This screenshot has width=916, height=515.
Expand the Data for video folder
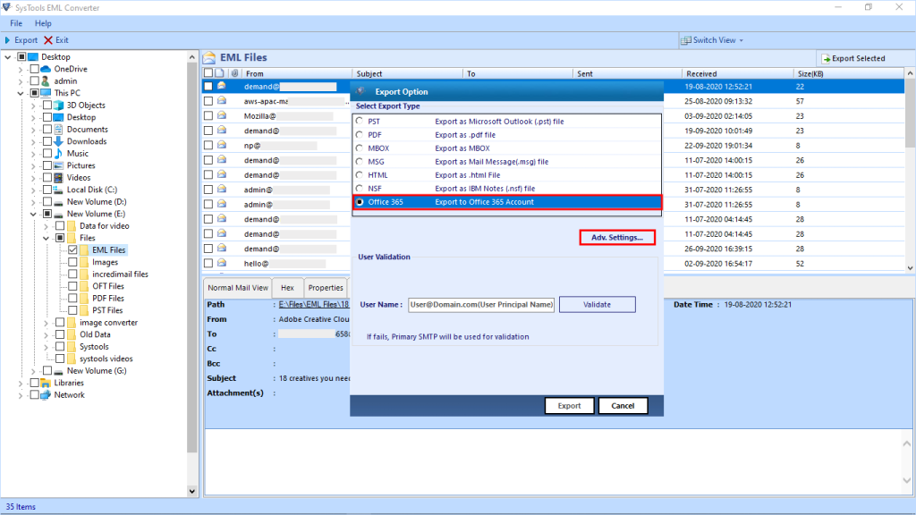tap(47, 226)
